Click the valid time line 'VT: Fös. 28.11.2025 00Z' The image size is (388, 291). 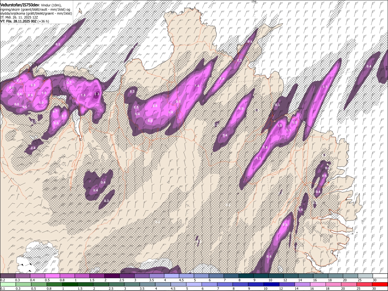(x=18, y=21)
